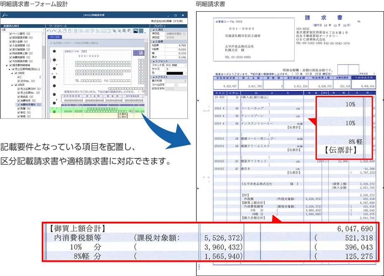This screenshot has height=276, width=384.
Task: Click the Copy icon in workspace toolbar
Action: [x=65, y=31]
